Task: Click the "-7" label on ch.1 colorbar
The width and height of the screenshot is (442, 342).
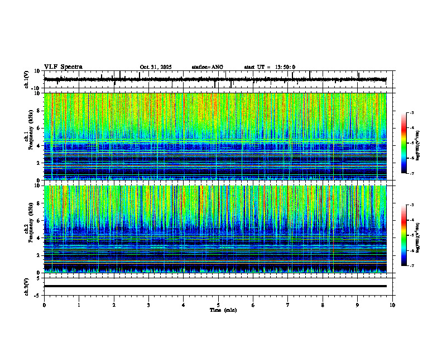Action: pyautogui.click(x=411, y=173)
